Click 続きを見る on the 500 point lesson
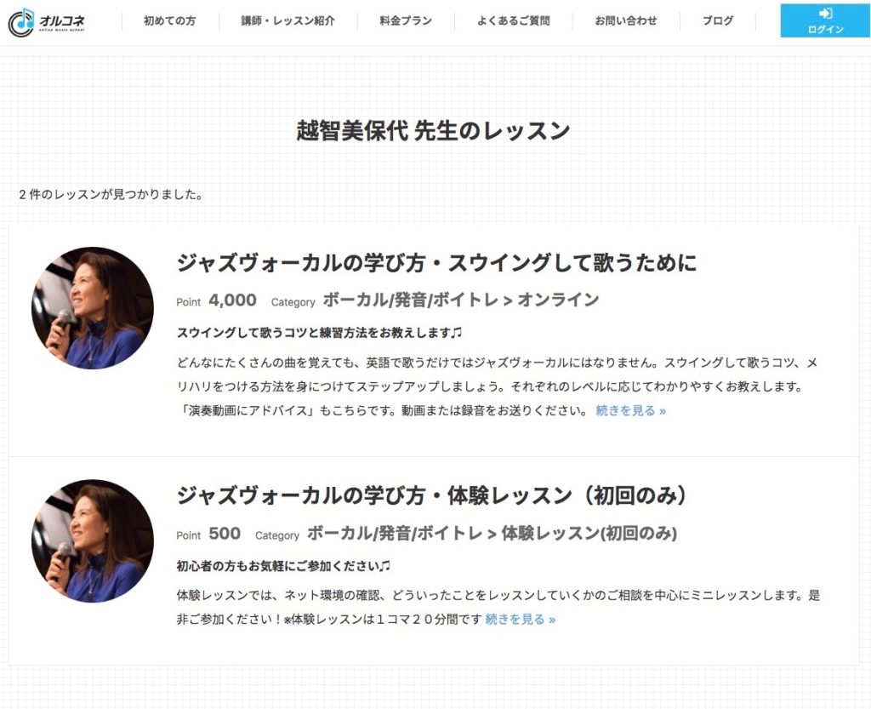This screenshot has width=871, height=709. coord(520,619)
